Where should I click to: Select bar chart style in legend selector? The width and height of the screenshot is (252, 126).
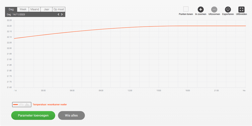[21, 104]
